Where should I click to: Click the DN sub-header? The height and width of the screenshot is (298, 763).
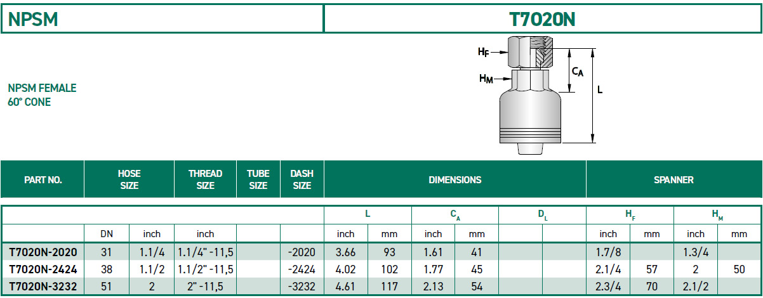pos(107,234)
